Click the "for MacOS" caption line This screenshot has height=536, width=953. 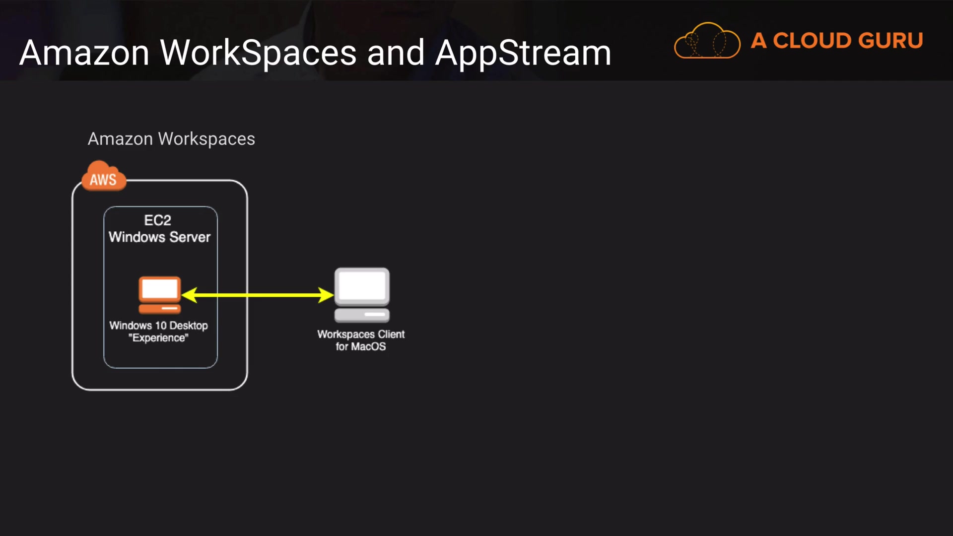pos(361,347)
